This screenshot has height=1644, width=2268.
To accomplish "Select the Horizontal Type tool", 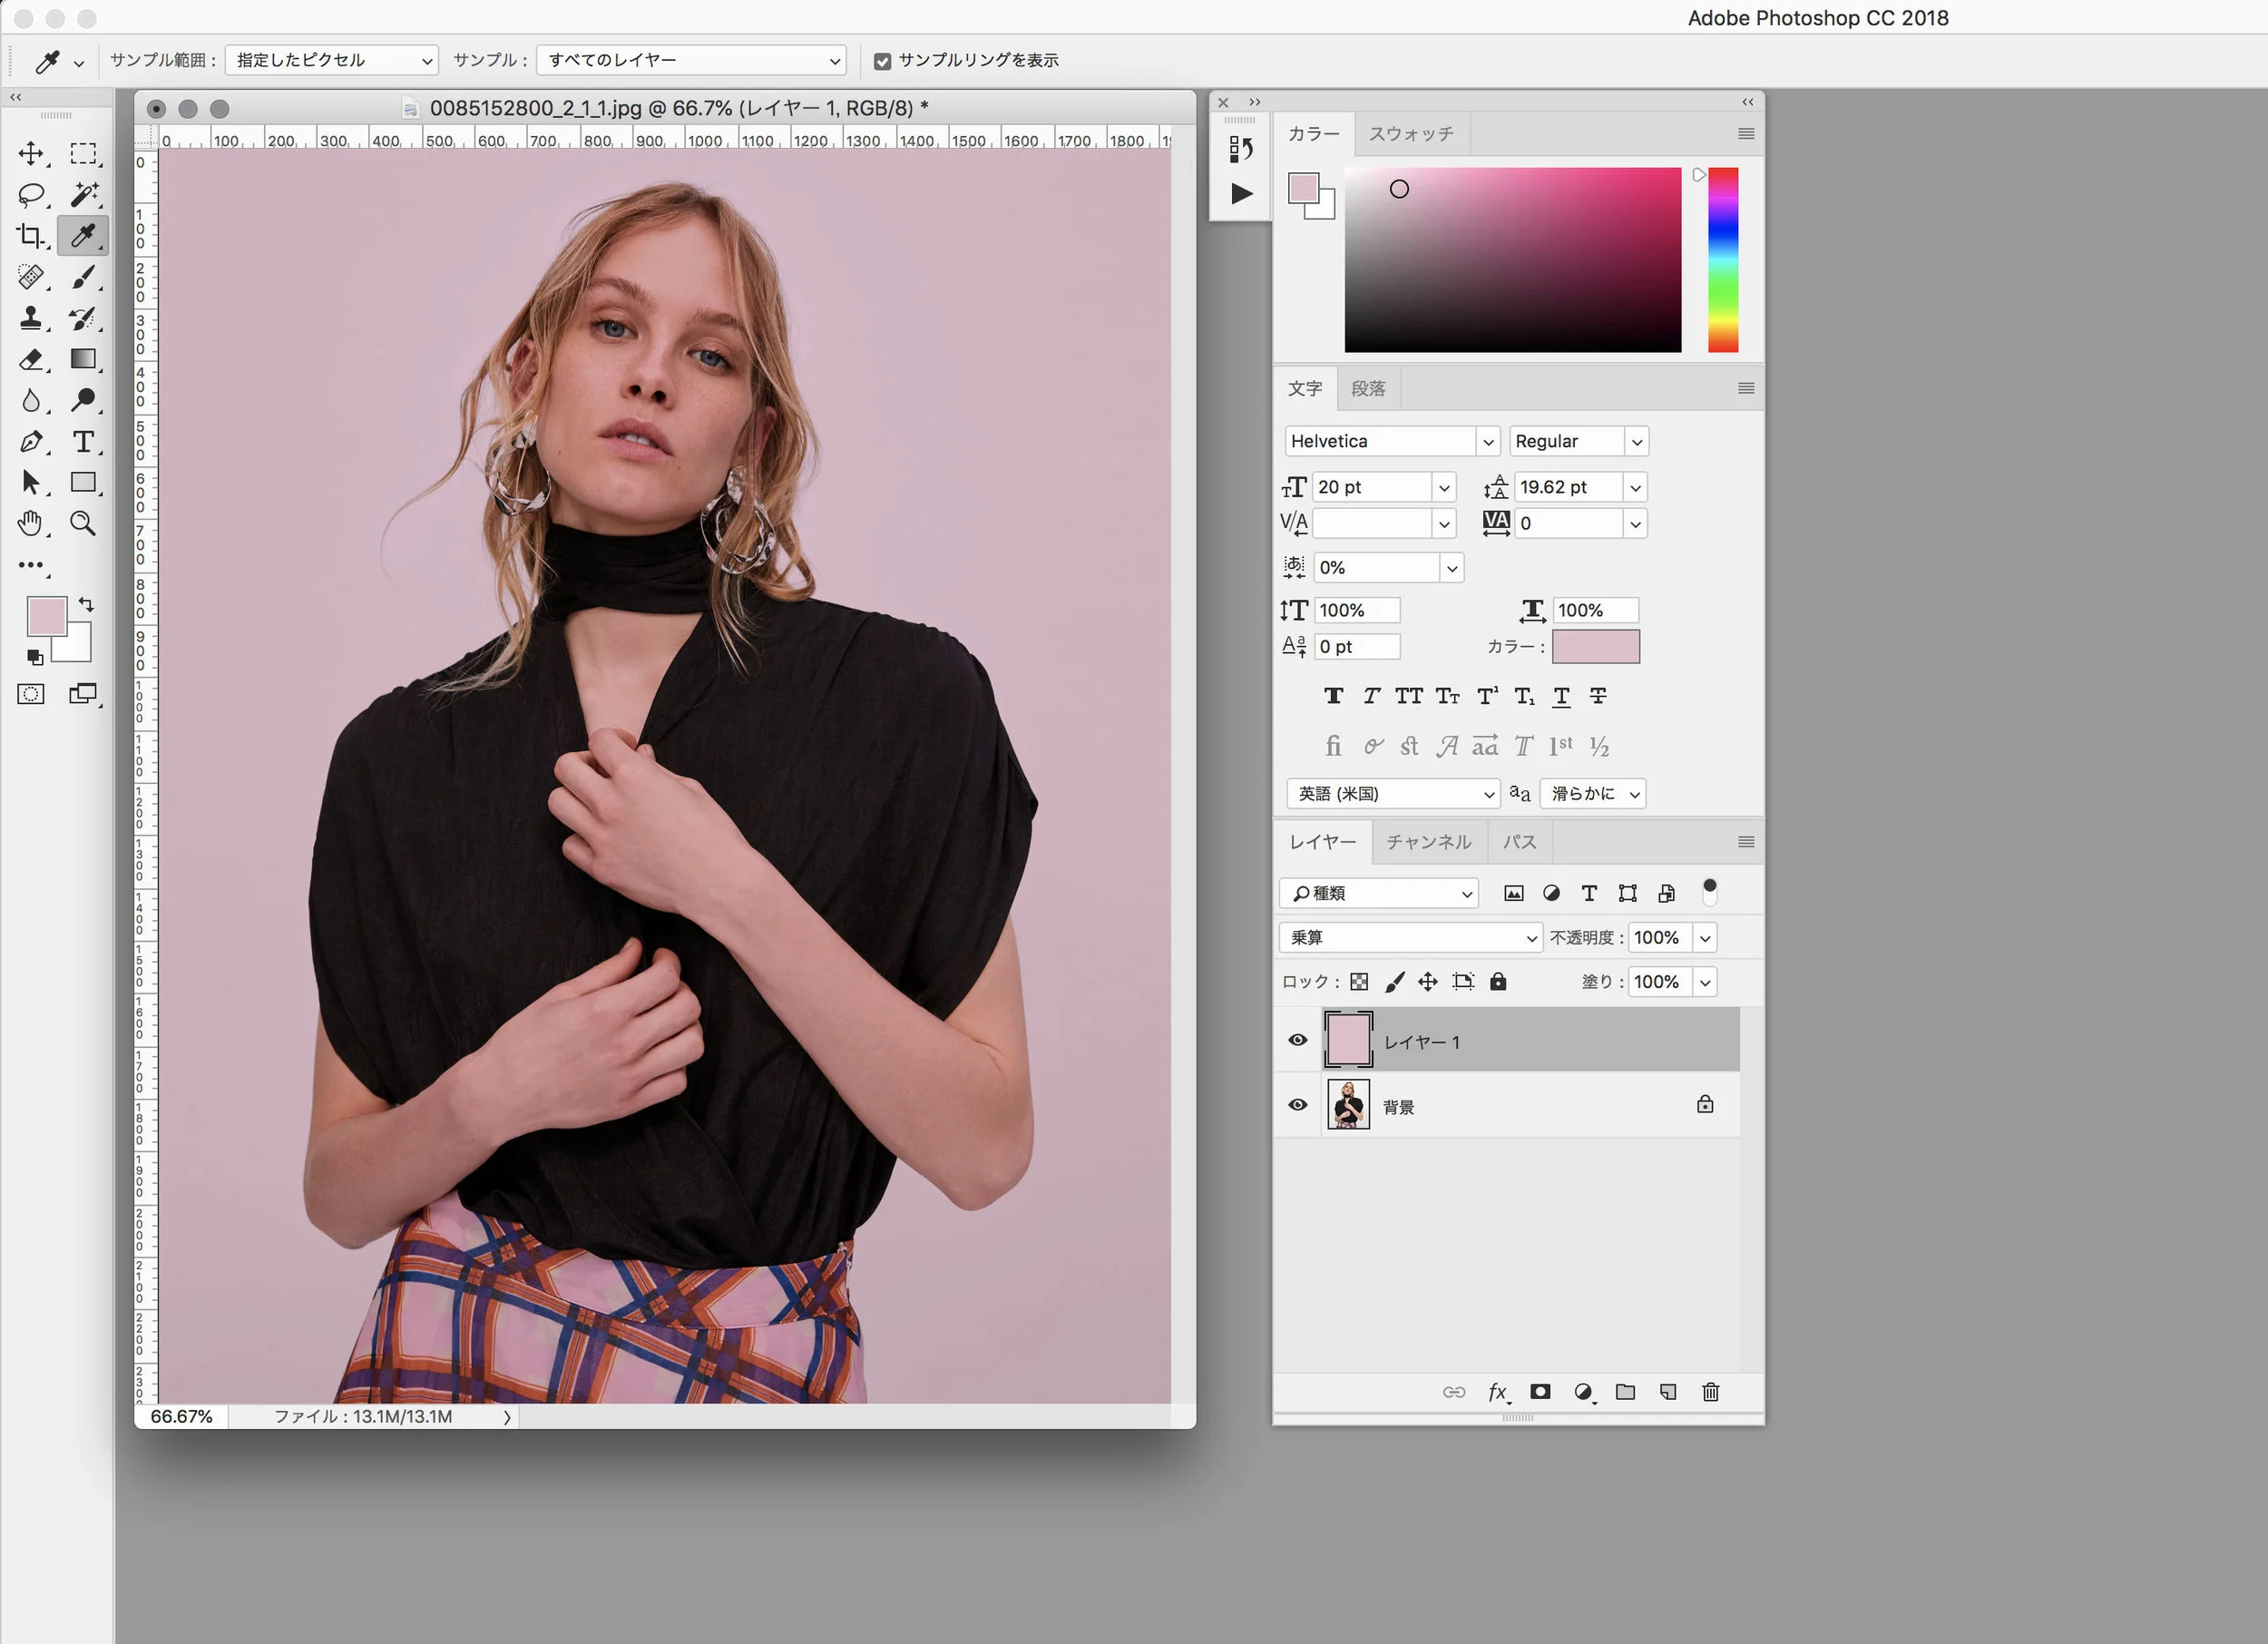I will click(83, 442).
